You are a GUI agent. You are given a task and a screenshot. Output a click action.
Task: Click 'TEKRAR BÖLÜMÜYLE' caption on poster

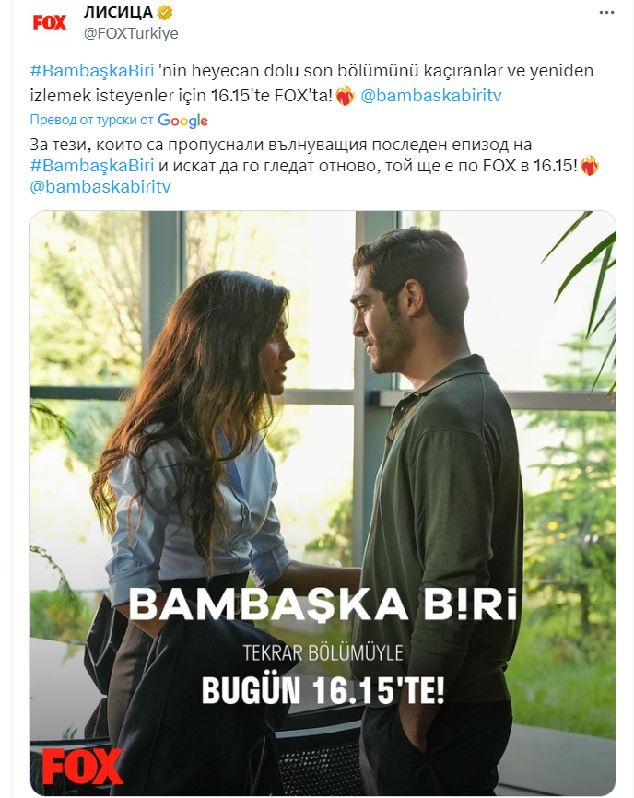(x=323, y=653)
